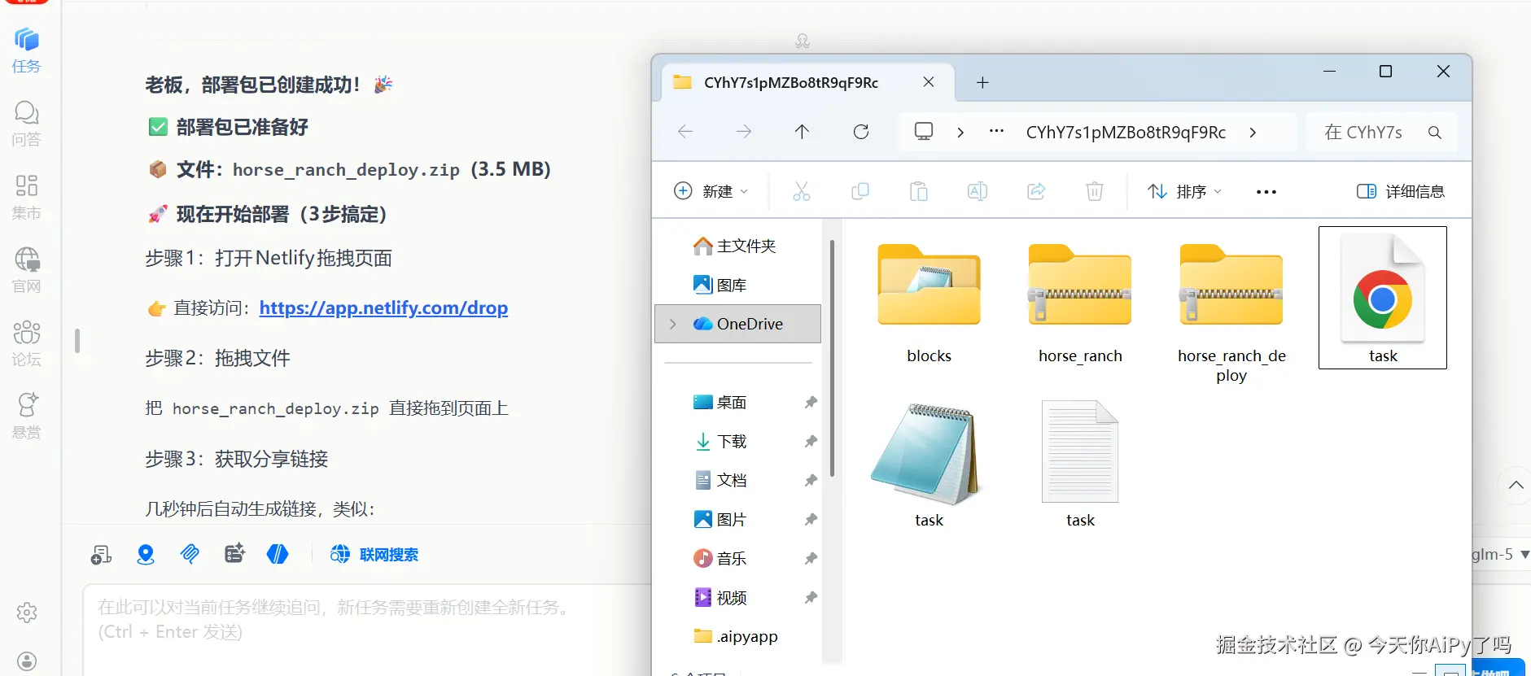Image resolution: width=1531 pixels, height=676 pixels.
Task: Click the location pin icon above input
Action: coord(146,555)
